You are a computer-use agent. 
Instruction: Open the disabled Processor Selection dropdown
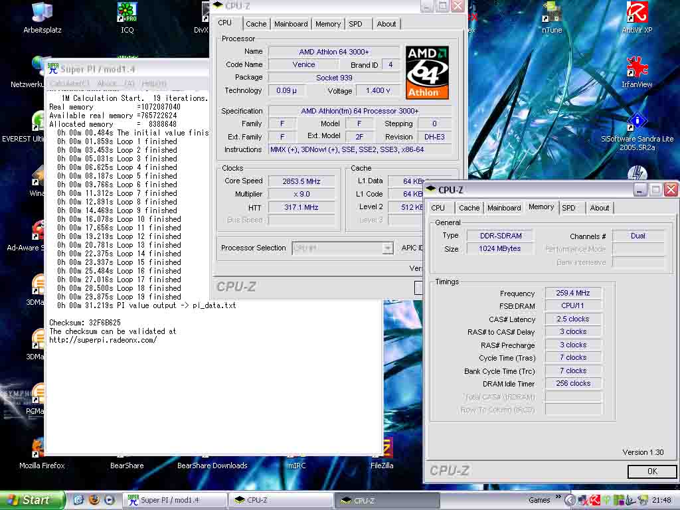[343, 248]
